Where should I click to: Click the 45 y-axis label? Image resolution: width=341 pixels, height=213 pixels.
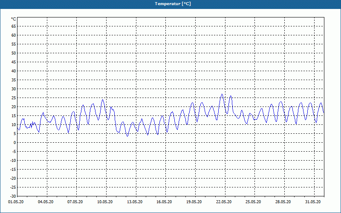tap(14, 62)
